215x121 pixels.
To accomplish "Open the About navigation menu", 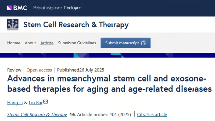I will (30, 43).
